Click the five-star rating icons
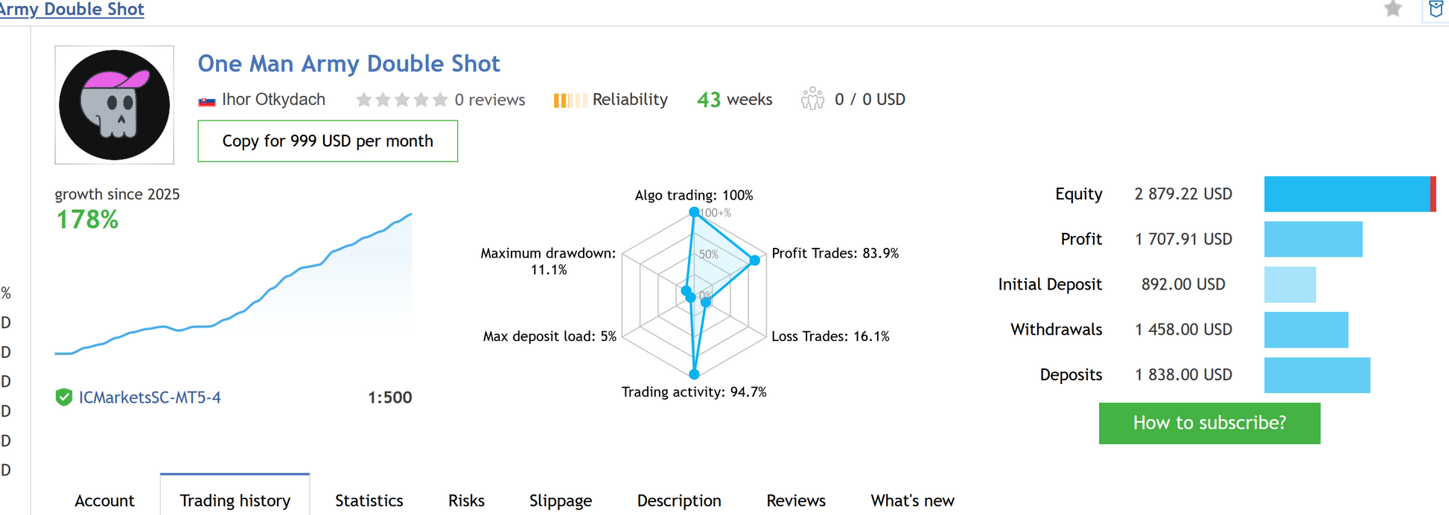Viewport: 1449px width, 515px height. pyautogui.click(x=401, y=100)
